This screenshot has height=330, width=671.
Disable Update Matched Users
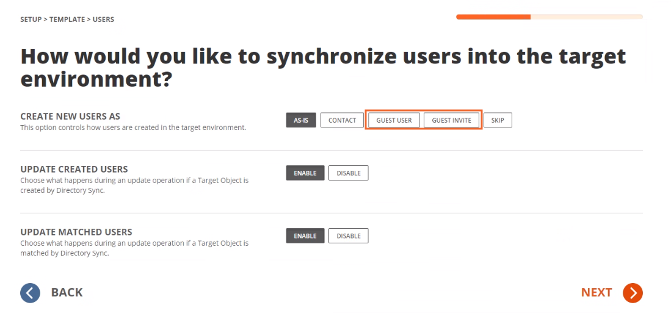click(x=348, y=236)
